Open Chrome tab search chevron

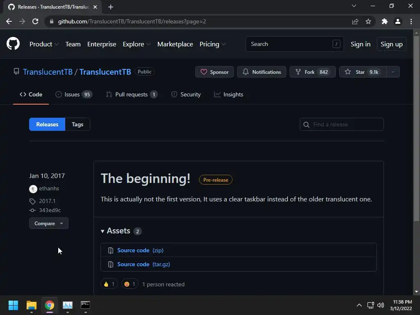(354, 6)
